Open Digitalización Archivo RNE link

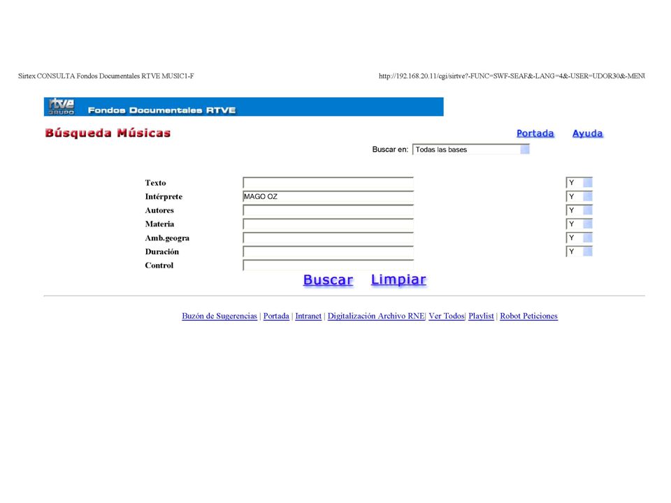coord(376,316)
